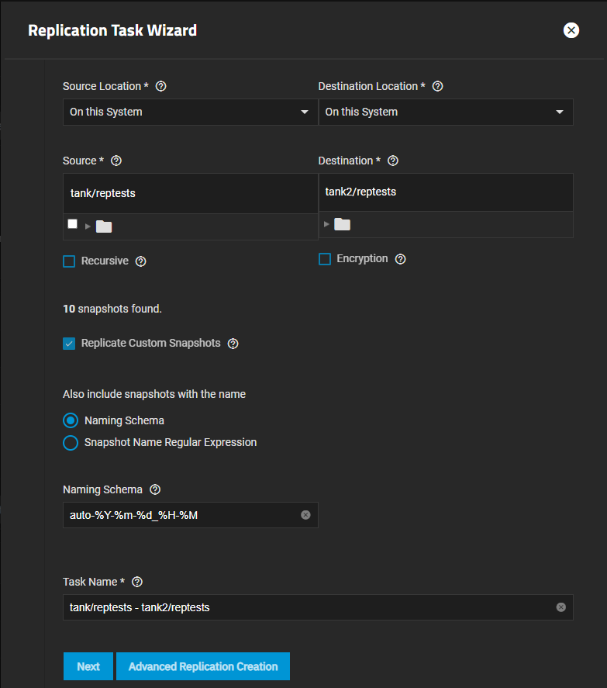Enable the Recursive checkbox
This screenshot has width=607, height=688.
[69, 261]
